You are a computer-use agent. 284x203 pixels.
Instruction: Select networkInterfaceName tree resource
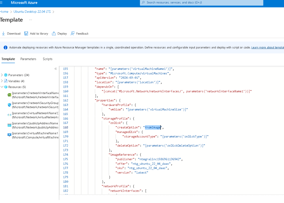(33, 95)
